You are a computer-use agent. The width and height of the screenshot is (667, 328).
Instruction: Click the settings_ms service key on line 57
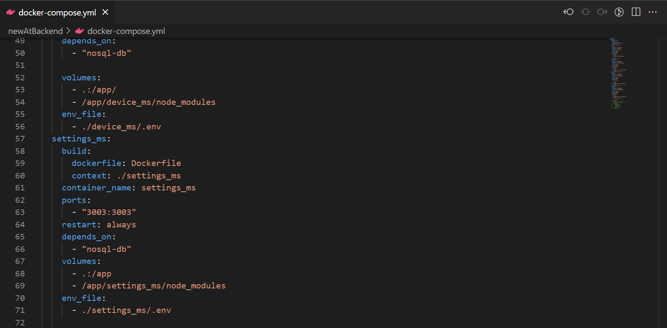(x=79, y=139)
